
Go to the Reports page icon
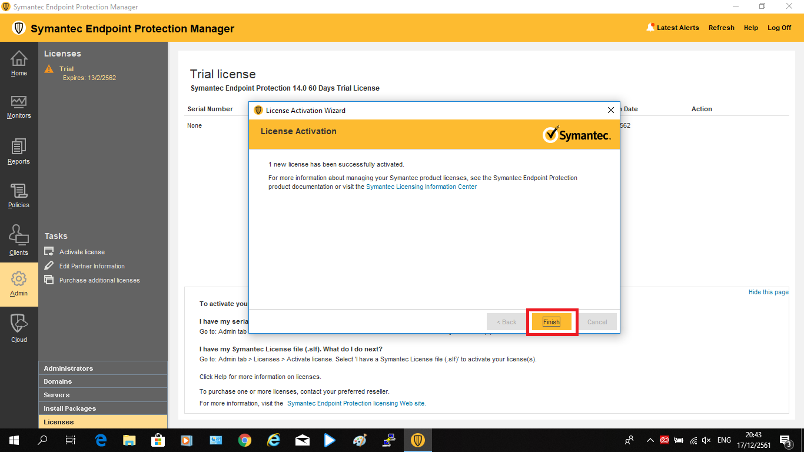pyautogui.click(x=19, y=151)
